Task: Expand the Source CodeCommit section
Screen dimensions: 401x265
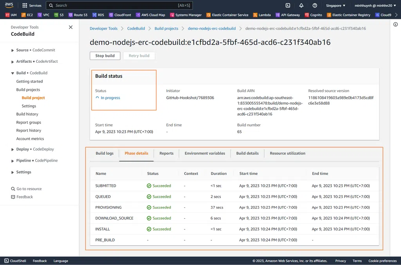Action: (x=12, y=50)
